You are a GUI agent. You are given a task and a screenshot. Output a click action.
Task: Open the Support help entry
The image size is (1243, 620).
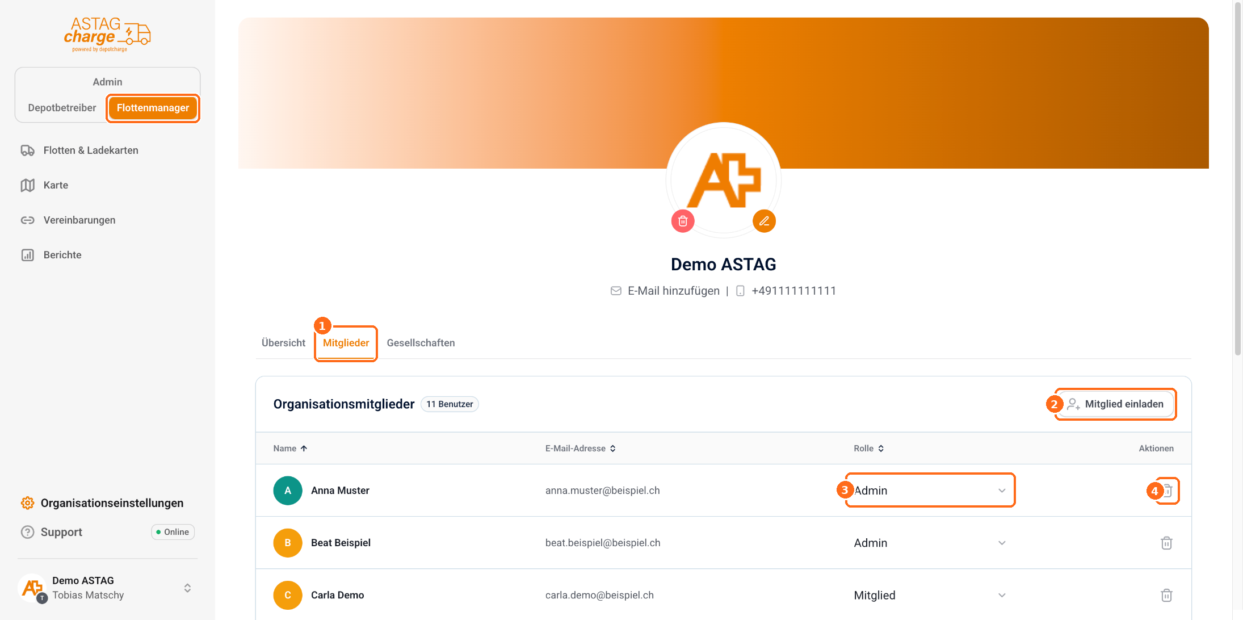(x=52, y=532)
